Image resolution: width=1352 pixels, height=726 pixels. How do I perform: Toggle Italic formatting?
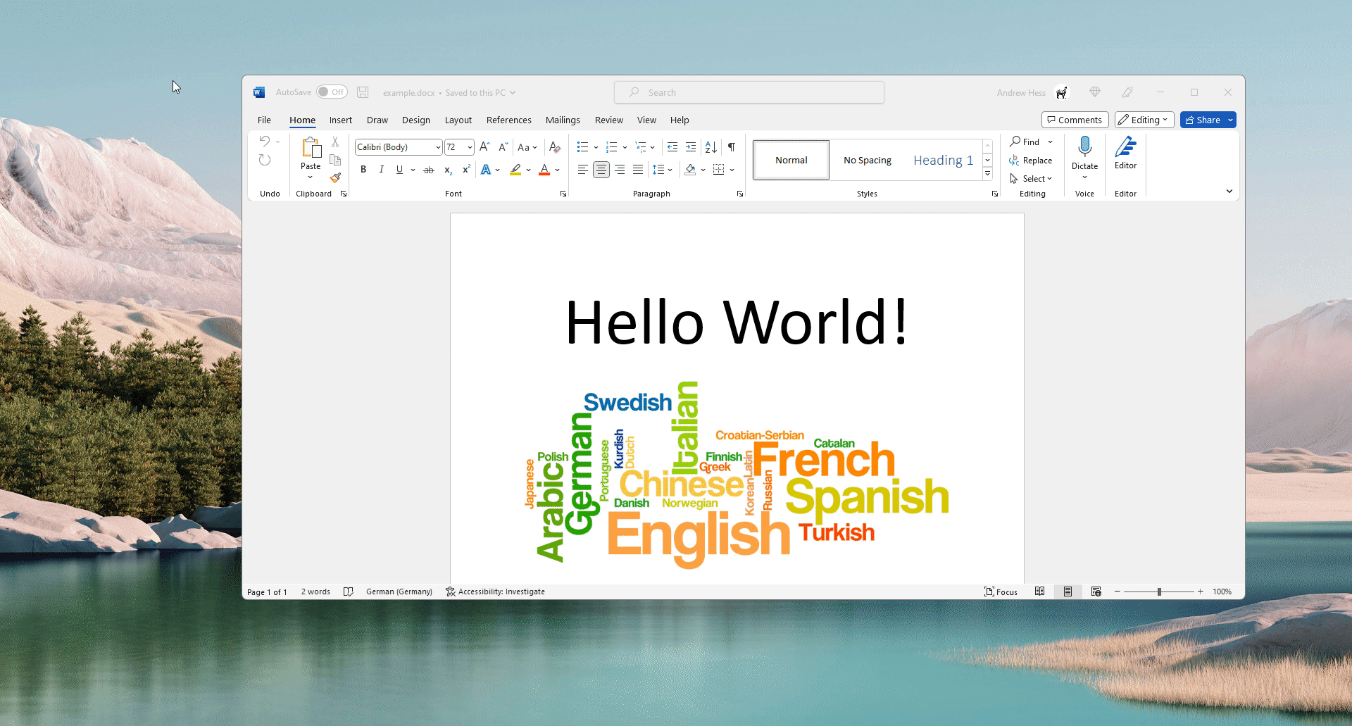click(x=381, y=170)
